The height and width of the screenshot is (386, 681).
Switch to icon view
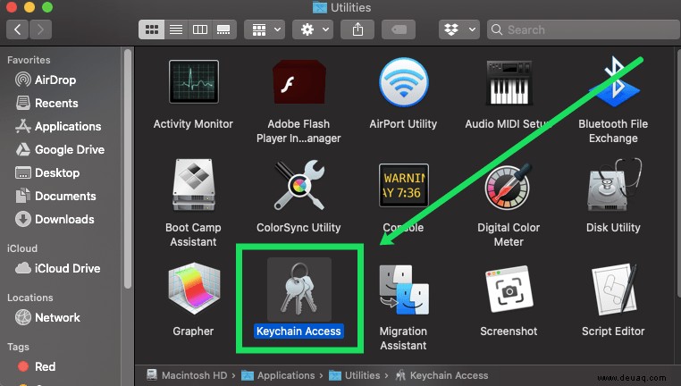(152, 29)
